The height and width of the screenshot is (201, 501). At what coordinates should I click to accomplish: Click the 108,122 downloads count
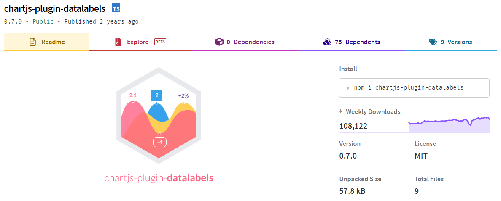point(353,126)
